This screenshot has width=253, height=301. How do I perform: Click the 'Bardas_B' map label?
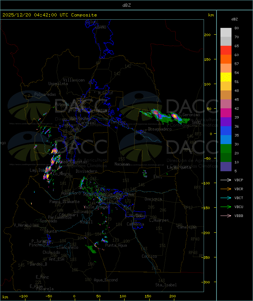38,264
